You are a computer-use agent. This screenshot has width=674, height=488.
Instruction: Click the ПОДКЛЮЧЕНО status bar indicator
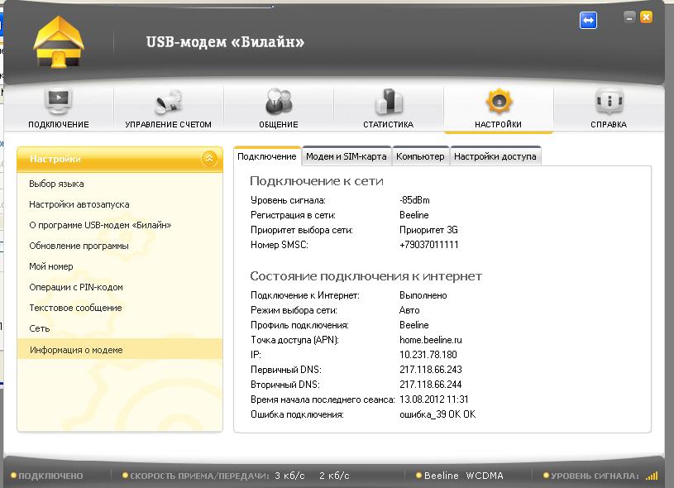47,476
